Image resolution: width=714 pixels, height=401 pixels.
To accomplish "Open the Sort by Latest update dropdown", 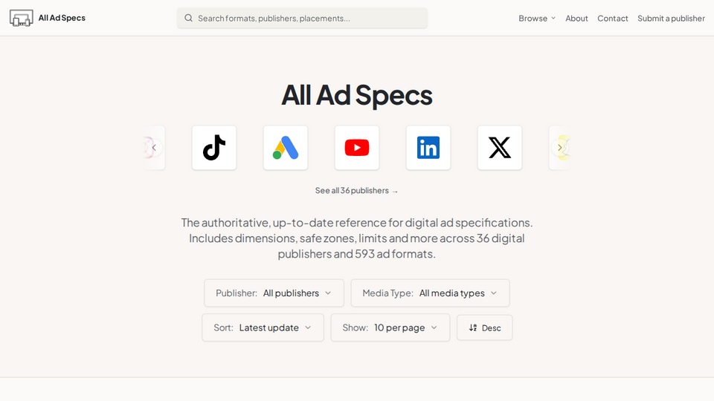I will [x=263, y=327].
